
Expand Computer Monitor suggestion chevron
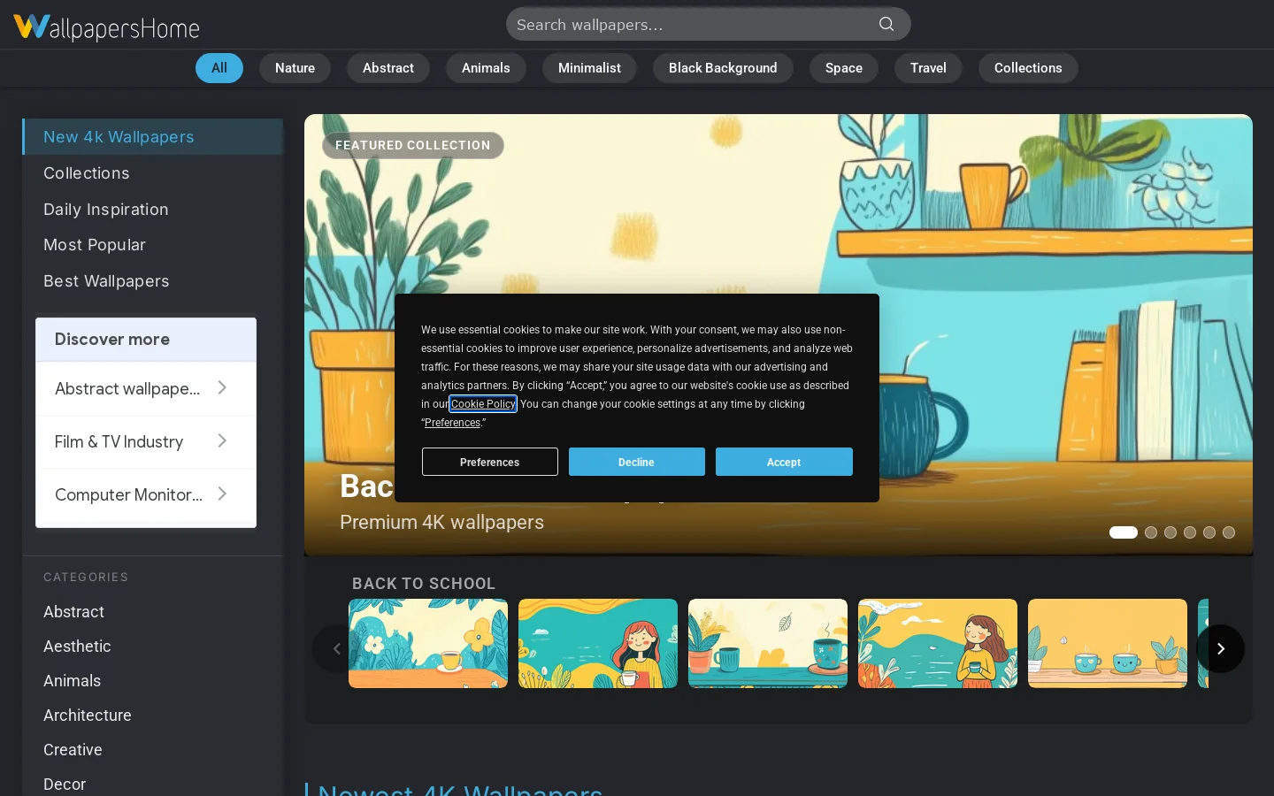click(x=222, y=494)
